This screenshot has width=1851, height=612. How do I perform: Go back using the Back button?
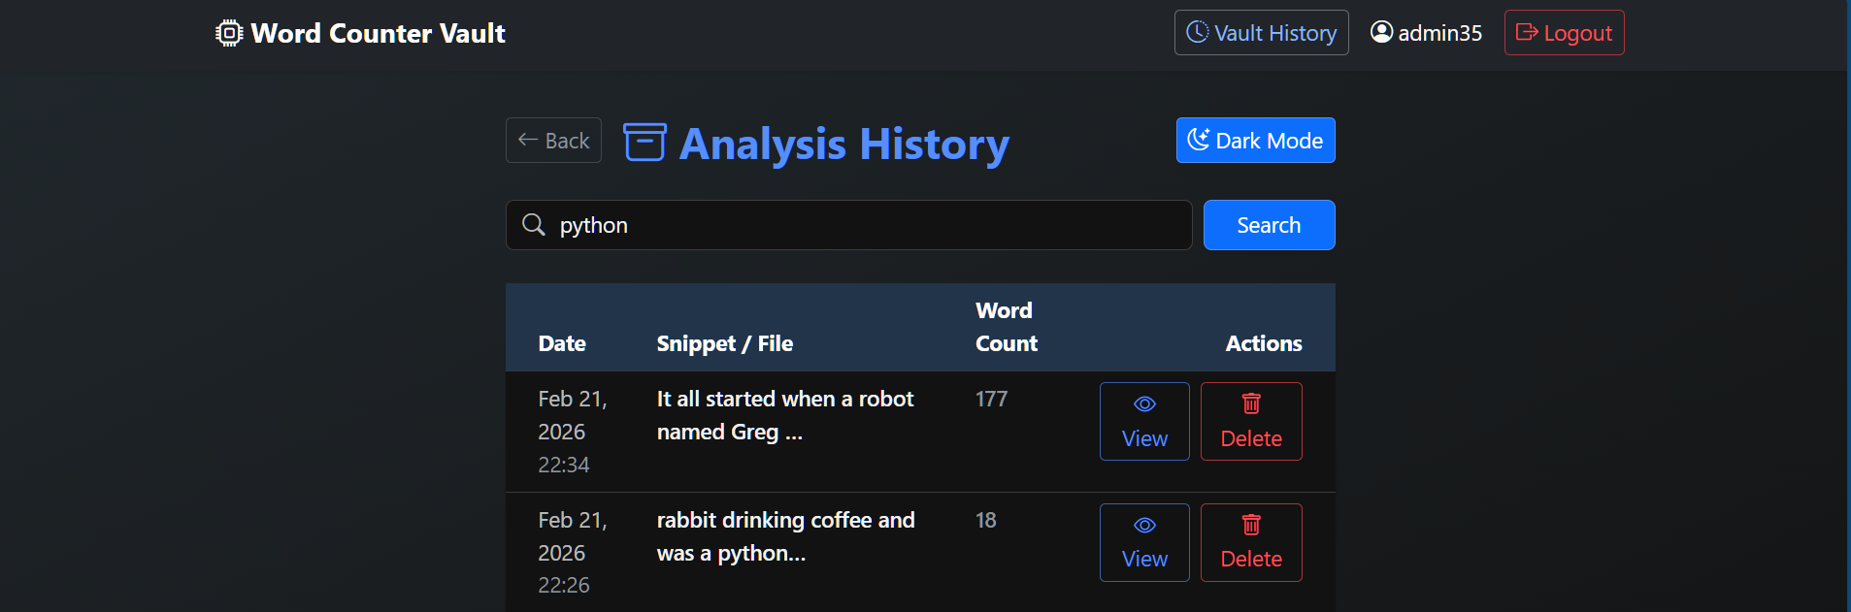click(x=553, y=141)
